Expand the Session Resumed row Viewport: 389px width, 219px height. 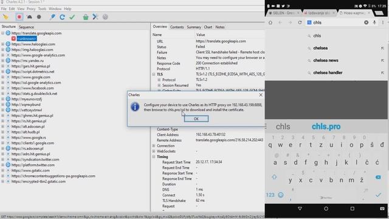pyautogui.click(x=159, y=85)
